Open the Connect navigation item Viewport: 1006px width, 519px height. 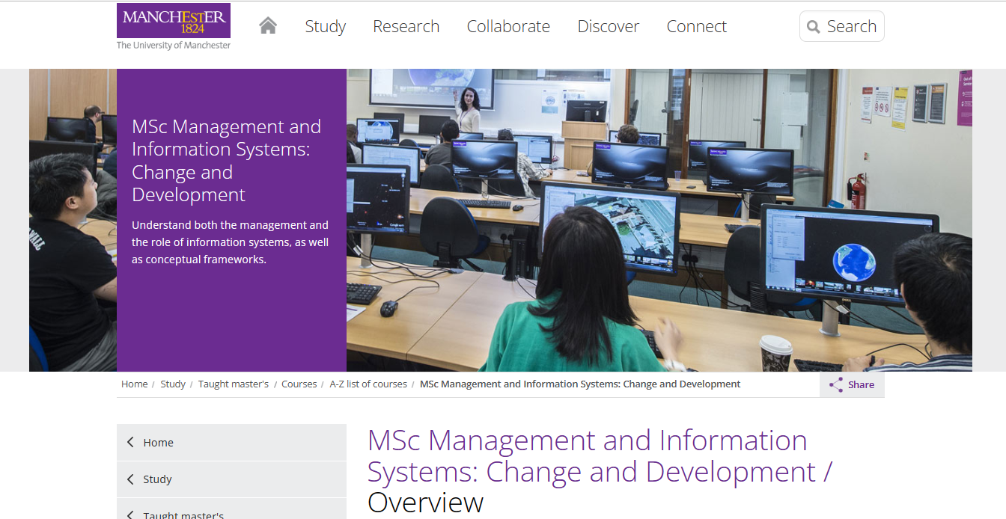[696, 27]
